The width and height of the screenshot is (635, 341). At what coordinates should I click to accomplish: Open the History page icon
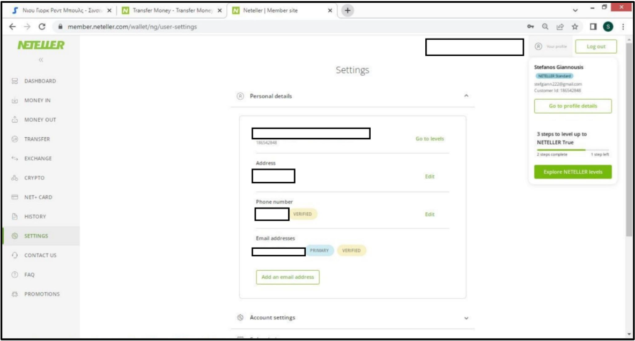(14, 217)
